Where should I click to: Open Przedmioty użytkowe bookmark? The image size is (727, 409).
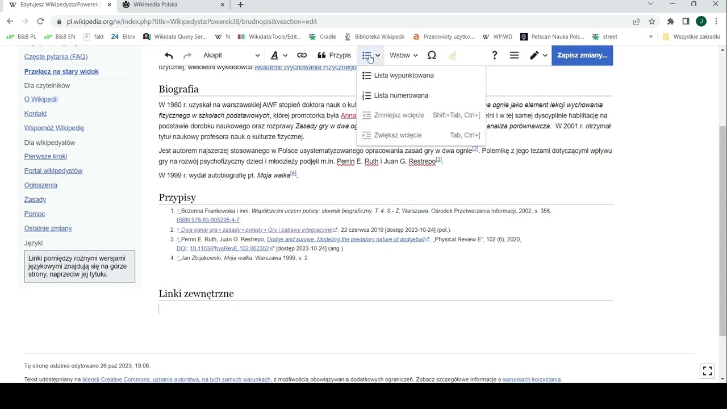tap(444, 37)
